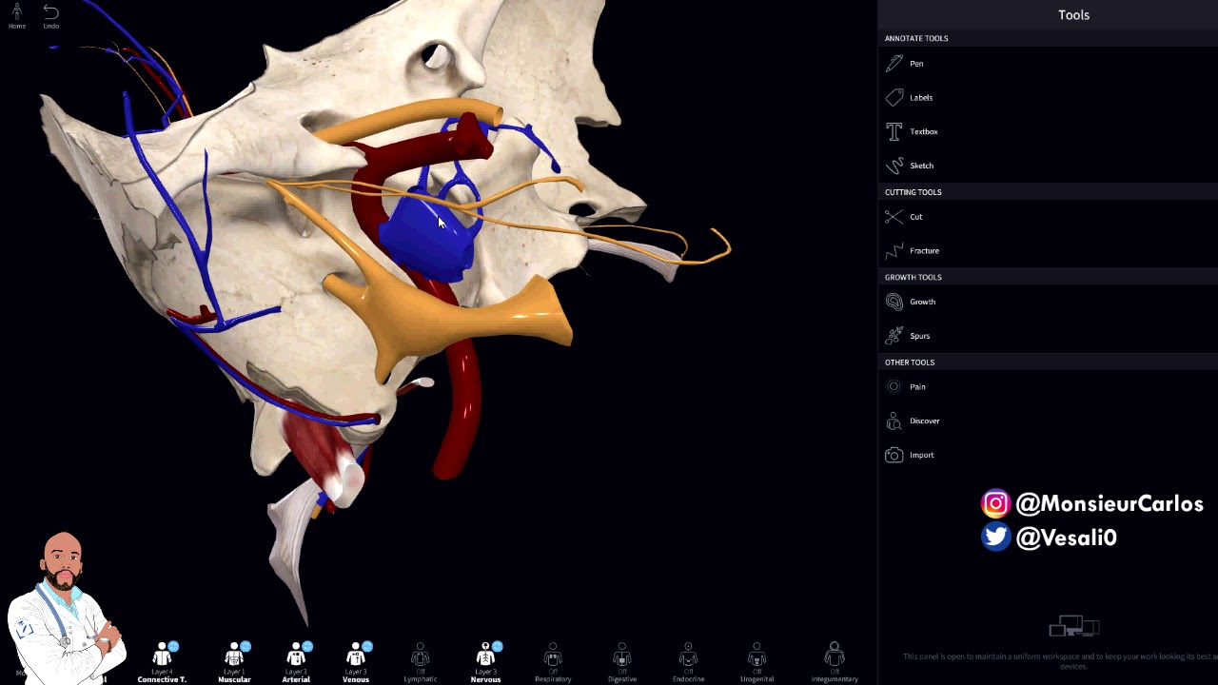1218x685 pixels.
Task: Click the Tools panel title
Action: point(1073,15)
